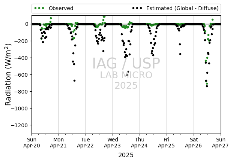
Task: Click the −400 y-axis tick label
Action: 21,58
